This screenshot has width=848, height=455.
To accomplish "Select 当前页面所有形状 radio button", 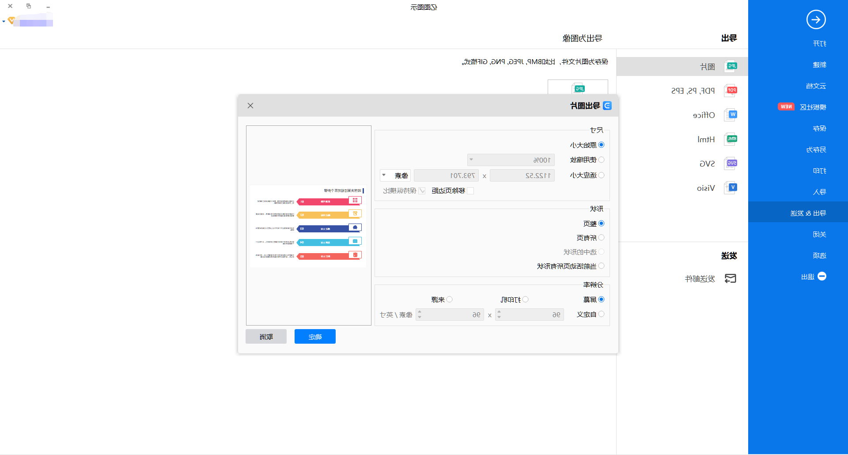I will tap(601, 266).
